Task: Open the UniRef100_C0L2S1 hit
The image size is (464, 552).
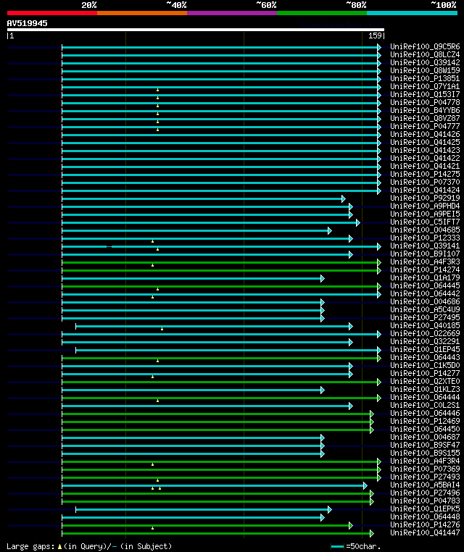Action: pos(425,405)
